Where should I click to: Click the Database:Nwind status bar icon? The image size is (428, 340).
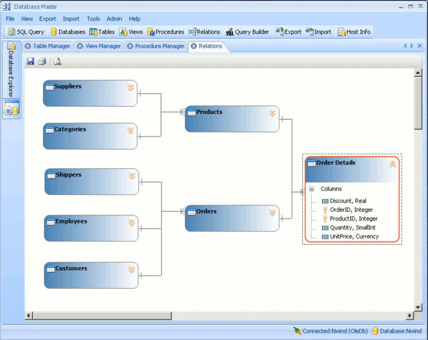point(375,331)
